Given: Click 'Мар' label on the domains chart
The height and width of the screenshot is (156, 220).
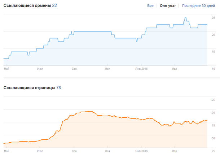Looking at the screenshot, I should [174, 69].
